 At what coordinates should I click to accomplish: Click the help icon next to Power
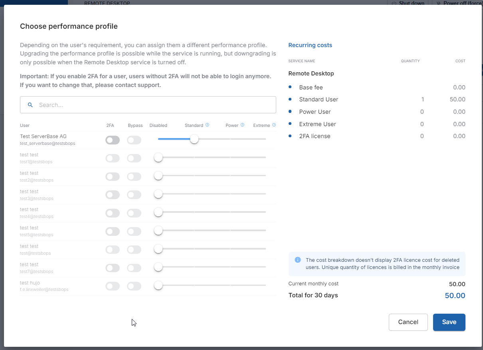pos(242,125)
